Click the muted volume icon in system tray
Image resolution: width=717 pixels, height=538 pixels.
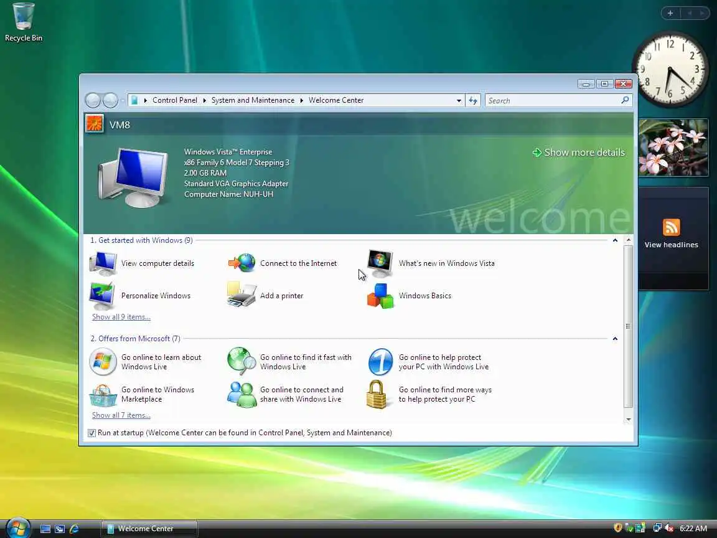(x=670, y=528)
